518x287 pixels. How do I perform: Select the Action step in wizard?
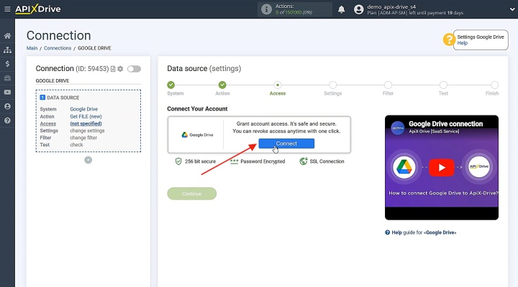(x=222, y=85)
